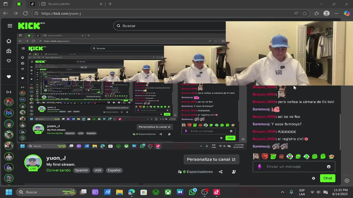353x198 pixels.
Task: Open the Conversando category link
Action: [58, 170]
